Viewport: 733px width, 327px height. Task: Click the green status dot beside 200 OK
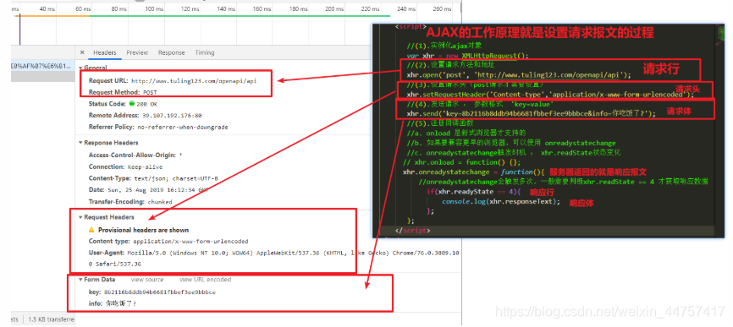(x=131, y=104)
